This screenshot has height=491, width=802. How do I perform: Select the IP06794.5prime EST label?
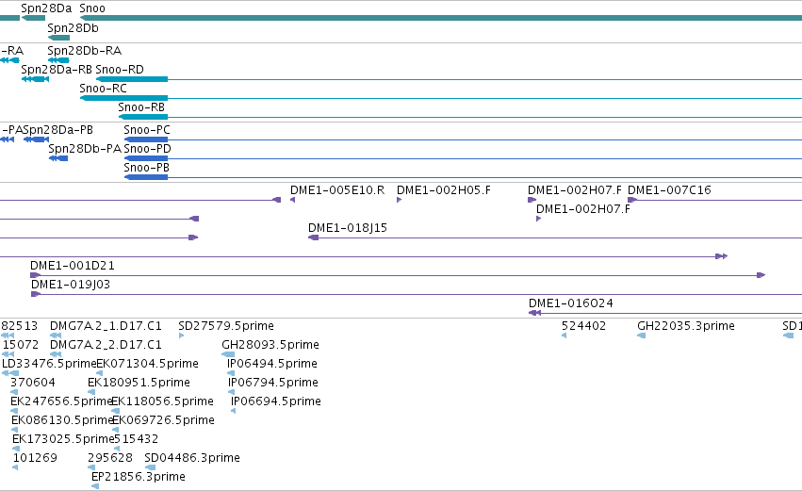tap(273, 383)
